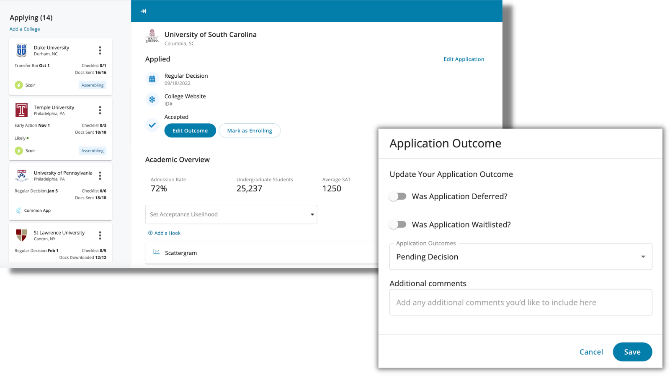
Task: Click the University of South Carolina logo
Action: coord(152,36)
